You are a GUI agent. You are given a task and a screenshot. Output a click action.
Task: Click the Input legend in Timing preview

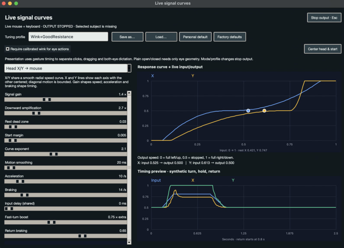pyautogui.click(x=156, y=180)
